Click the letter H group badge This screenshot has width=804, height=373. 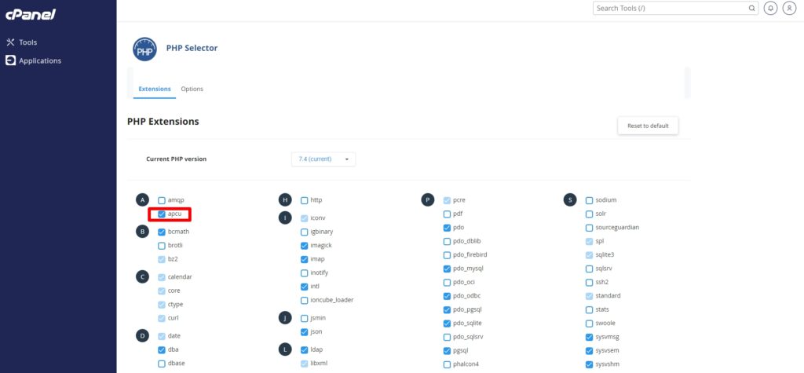click(285, 200)
